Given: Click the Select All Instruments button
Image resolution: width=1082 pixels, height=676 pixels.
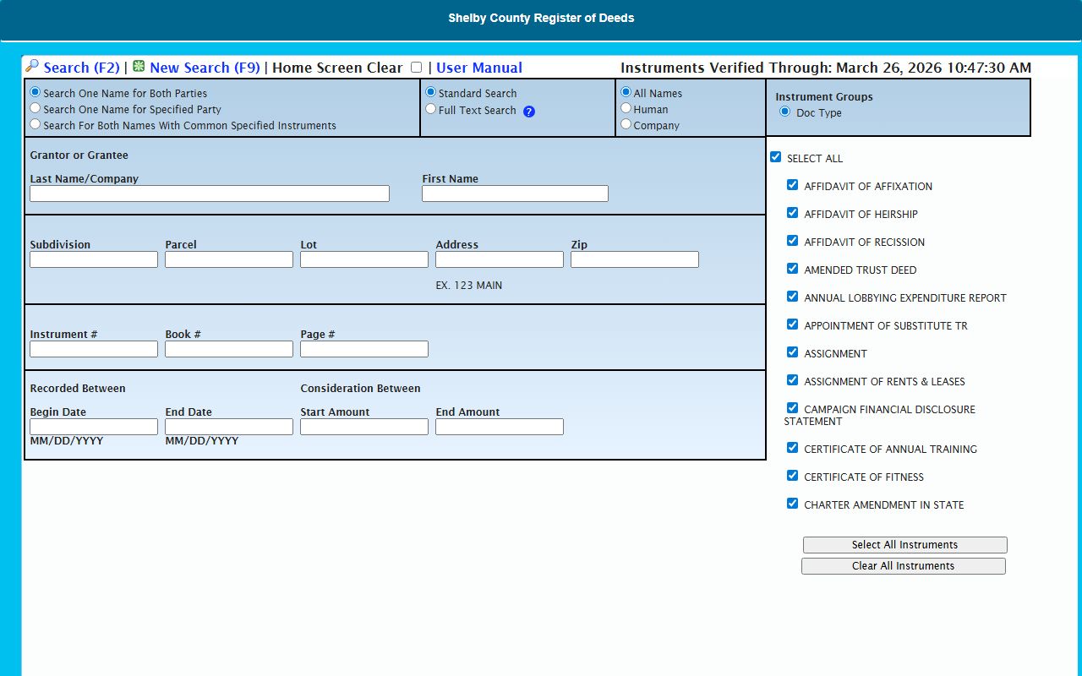Looking at the screenshot, I should pyautogui.click(x=904, y=545).
